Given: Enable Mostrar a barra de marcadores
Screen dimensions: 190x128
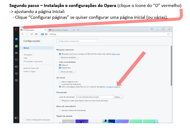Looking at the screenshot, I should point(60,110).
